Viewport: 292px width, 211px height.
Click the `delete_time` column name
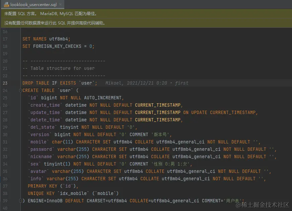point(45,120)
